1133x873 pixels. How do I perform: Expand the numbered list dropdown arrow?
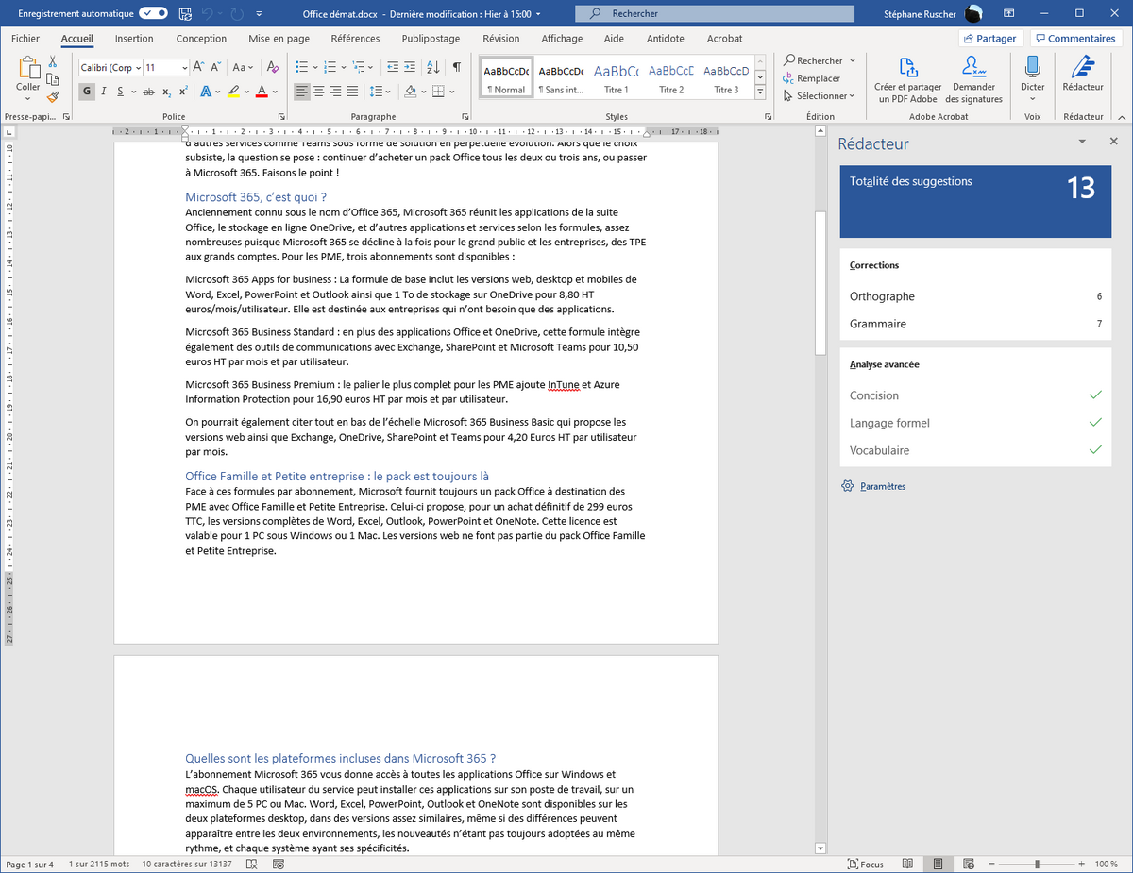(x=342, y=67)
